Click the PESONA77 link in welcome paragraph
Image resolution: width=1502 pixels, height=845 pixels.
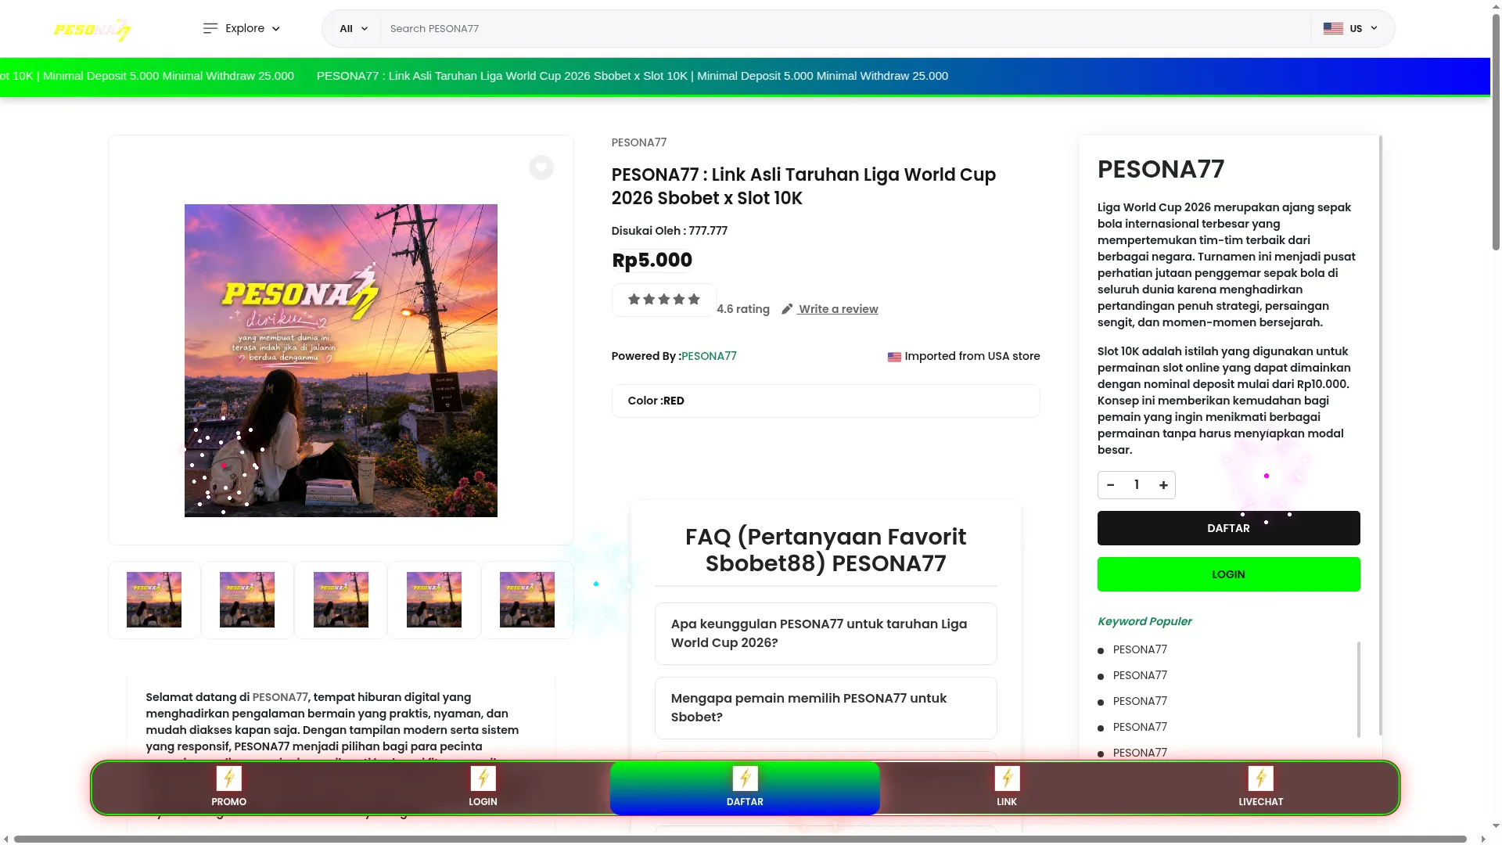coord(280,697)
